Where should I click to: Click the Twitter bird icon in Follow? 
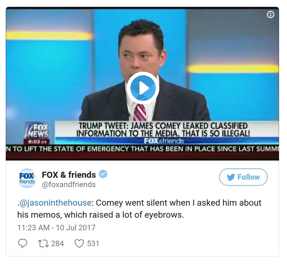pyautogui.click(x=231, y=177)
